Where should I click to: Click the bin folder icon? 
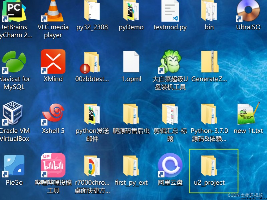(209, 11)
